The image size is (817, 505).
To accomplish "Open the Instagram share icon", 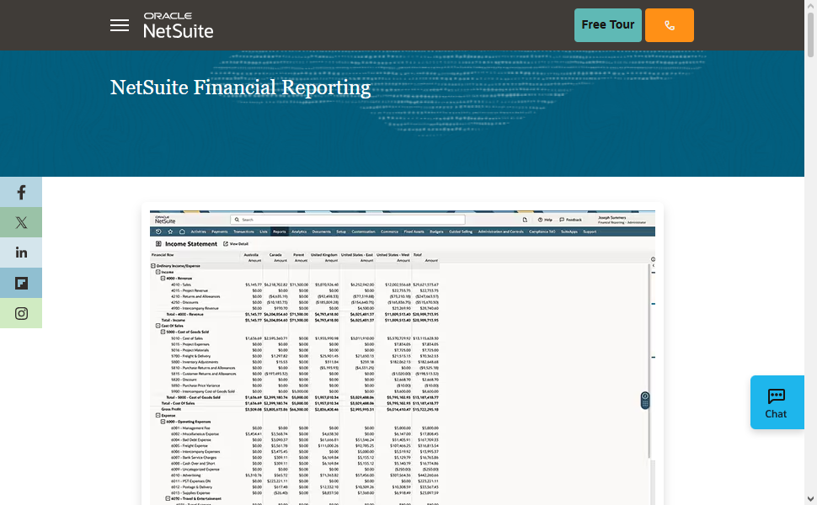I will (x=21, y=313).
